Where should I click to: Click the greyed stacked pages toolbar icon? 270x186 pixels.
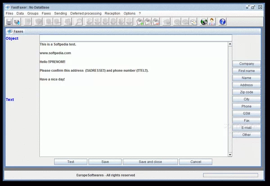[38, 22]
